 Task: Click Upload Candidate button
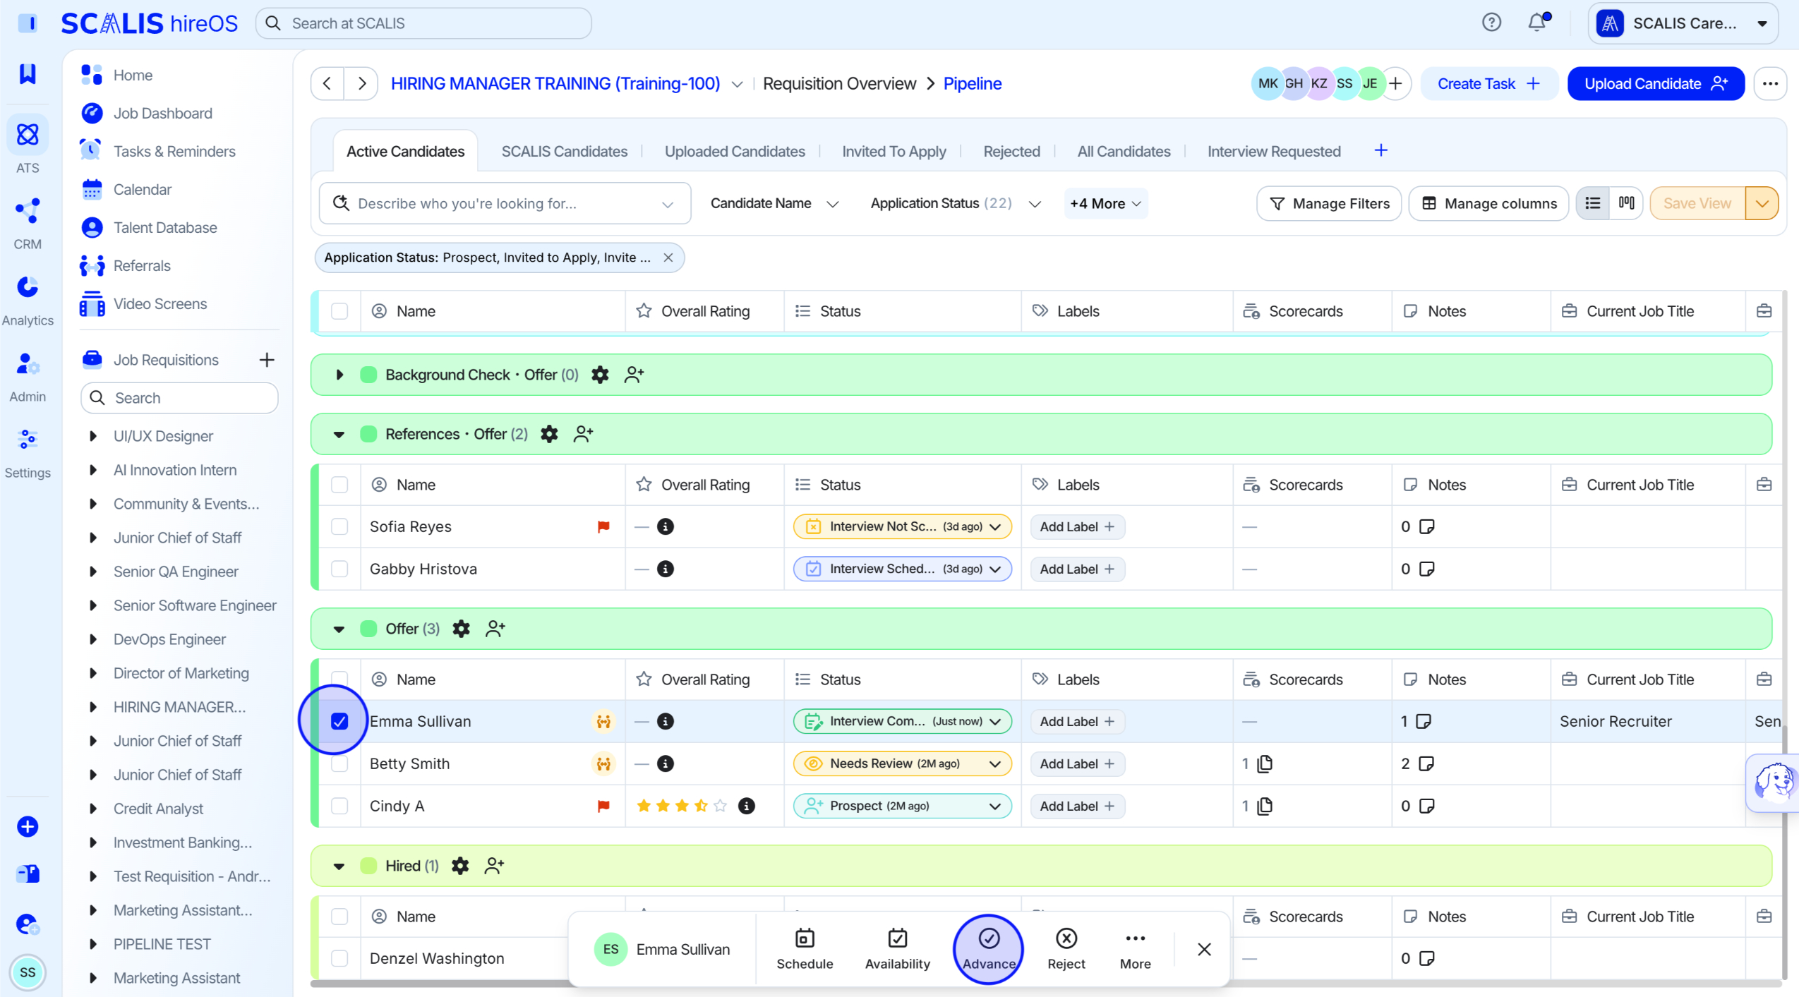coord(1655,83)
